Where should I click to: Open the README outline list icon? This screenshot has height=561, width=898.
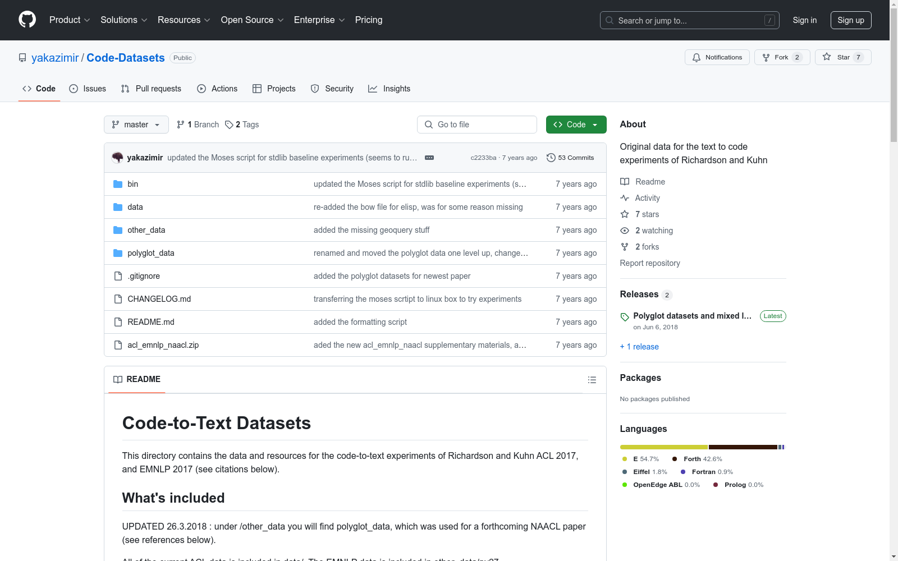pos(592,380)
